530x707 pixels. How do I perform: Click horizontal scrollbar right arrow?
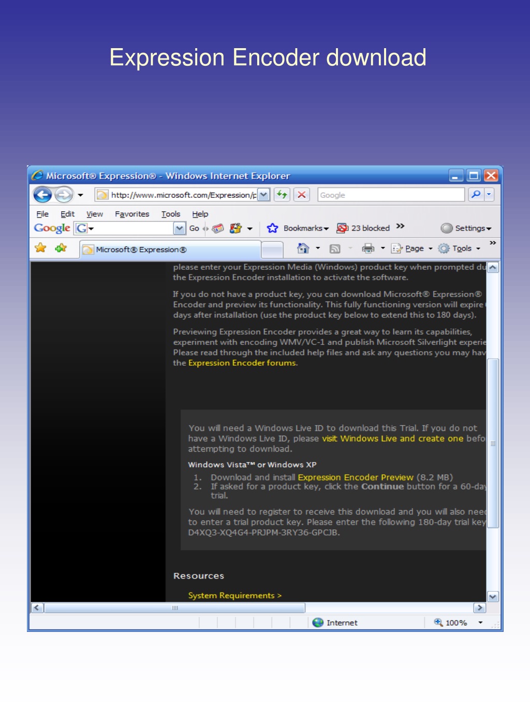(x=480, y=608)
